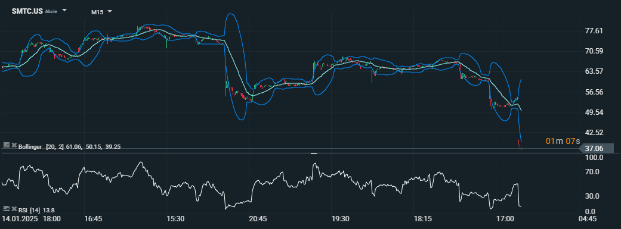Click the 56.56 price axis label

[x=594, y=92]
